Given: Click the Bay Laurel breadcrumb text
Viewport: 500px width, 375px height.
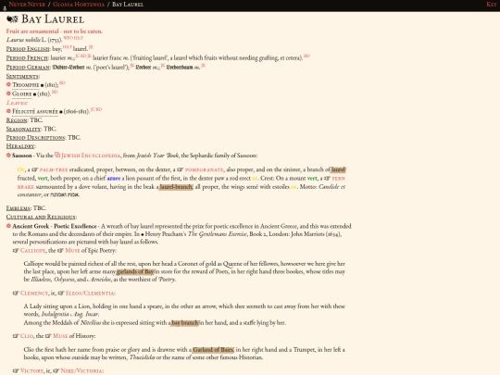Looking at the screenshot, I should 128,5.
